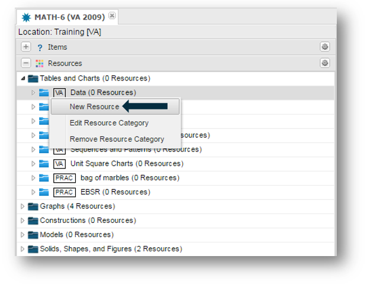367x288 pixels.
Task: Choose Remove Resource Category menu entry
Action: point(117,140)
